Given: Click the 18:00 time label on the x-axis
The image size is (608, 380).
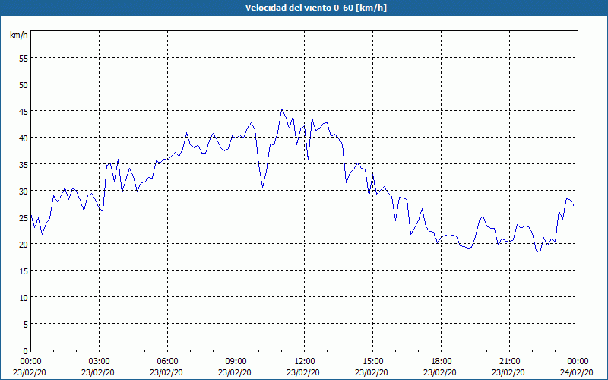Looking at the screenshot, I should click(442, 362).
